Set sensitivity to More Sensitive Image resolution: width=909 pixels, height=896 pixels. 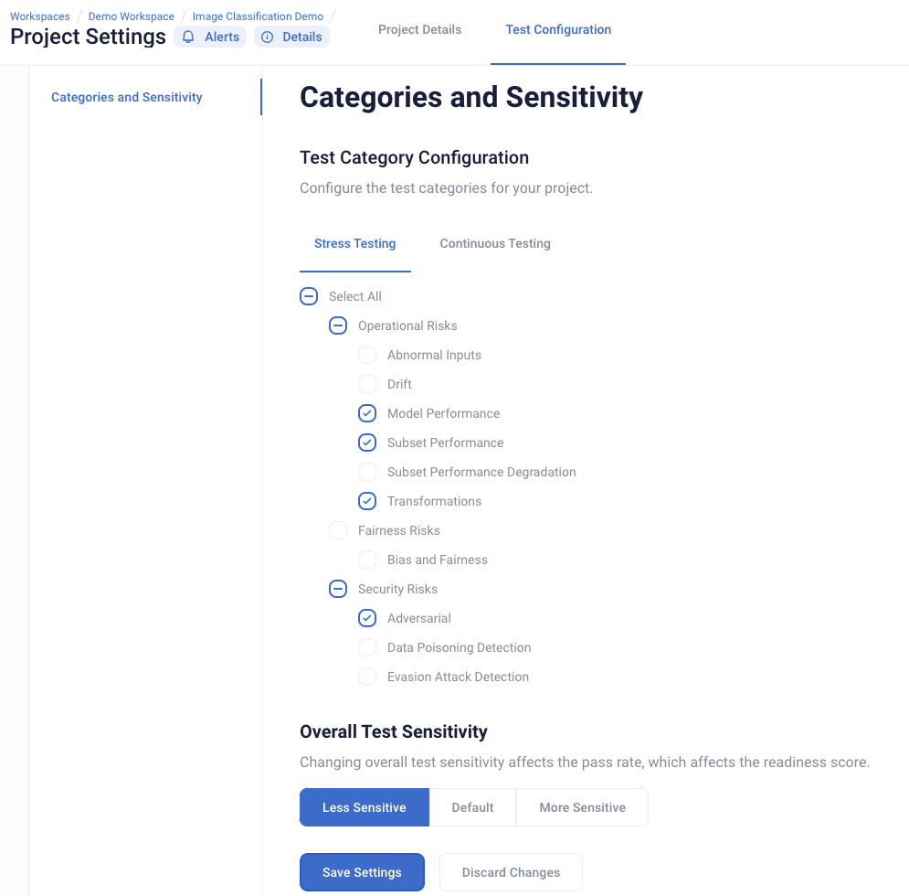tap(582, 807)
